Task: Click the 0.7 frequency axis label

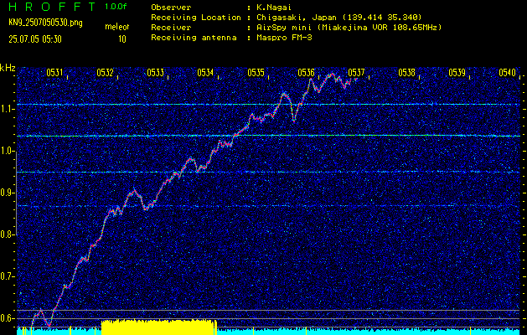Action: (7, 276)
